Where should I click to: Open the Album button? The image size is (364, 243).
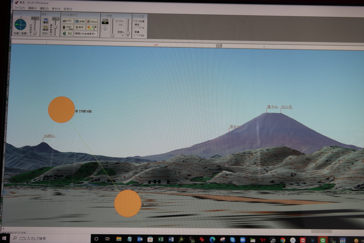point(92,21)
